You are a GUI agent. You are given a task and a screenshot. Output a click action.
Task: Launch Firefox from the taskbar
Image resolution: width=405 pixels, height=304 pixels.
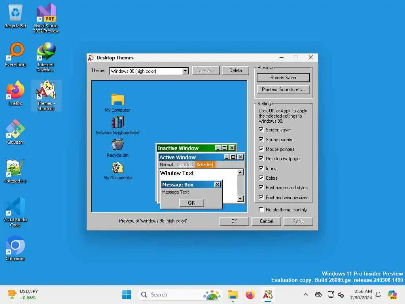250,294
